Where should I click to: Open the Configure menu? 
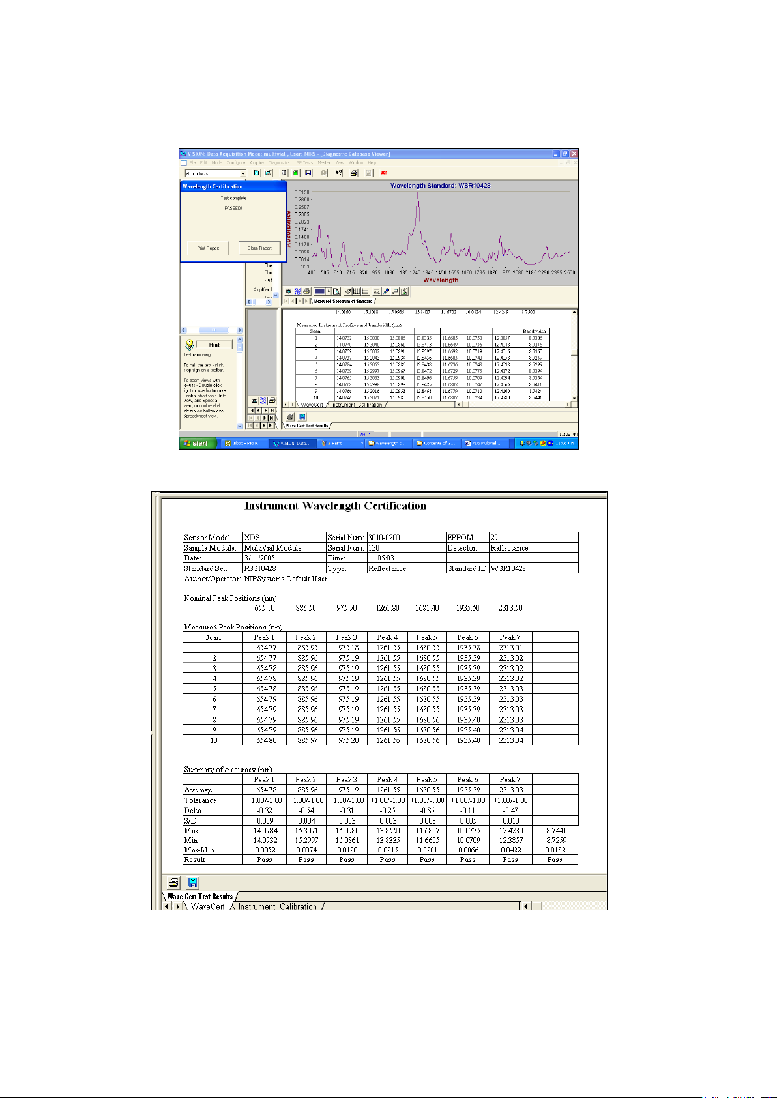[x=236, y=163]
